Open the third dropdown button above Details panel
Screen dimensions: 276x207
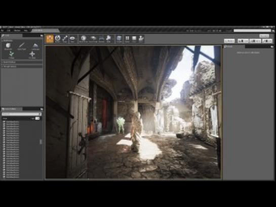tap(255, 41)
